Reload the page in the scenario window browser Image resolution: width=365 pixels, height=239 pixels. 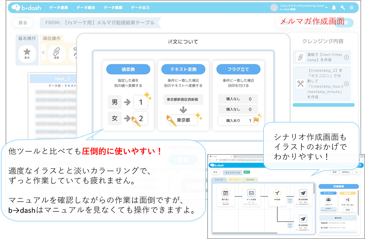(217, 160)
